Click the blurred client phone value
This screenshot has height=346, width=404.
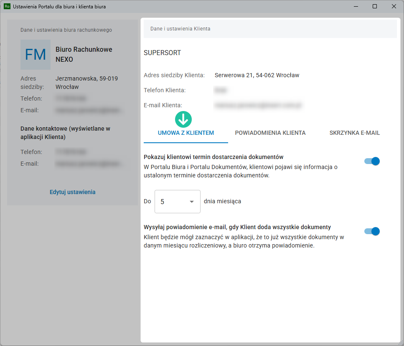pos(220,90)
